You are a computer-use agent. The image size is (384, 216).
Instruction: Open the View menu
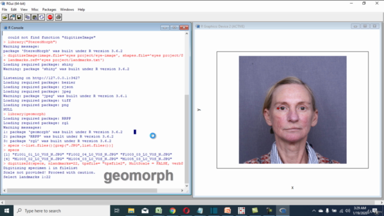pos(24,10)
